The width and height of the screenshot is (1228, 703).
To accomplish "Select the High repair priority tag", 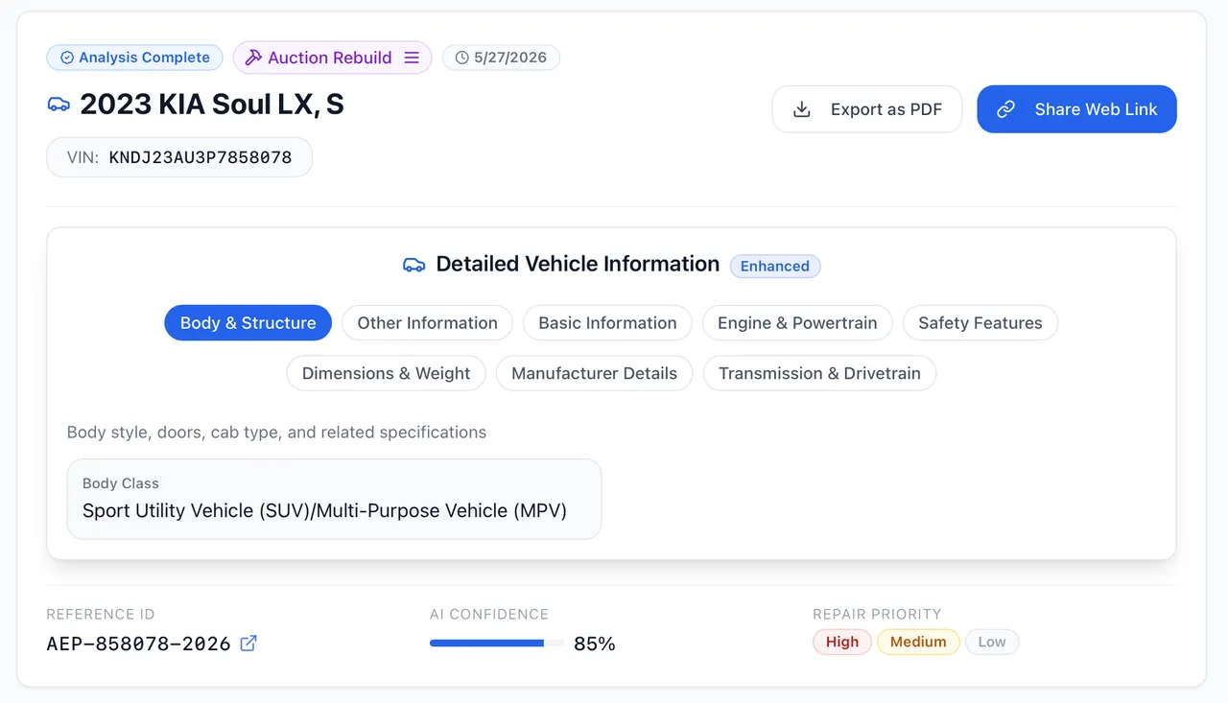I will click(x=842, y=642).
